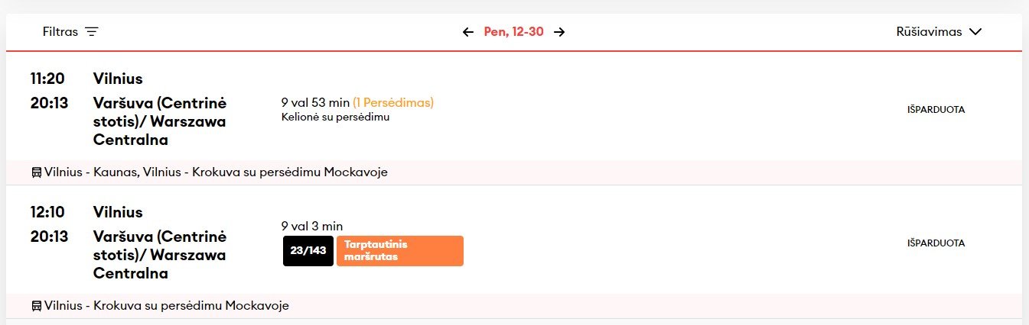1029x325 pixels.
Task: Click the 9 val 3 min duration text
Action: pos(312,226)
